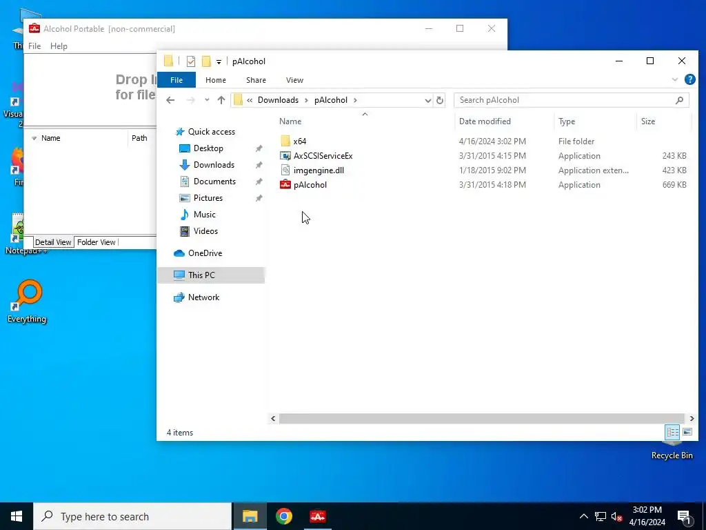Open File menu in Alcohol Portable
Image resolution: width=706 pixels, height=530 pixels.
click(34, 46)
